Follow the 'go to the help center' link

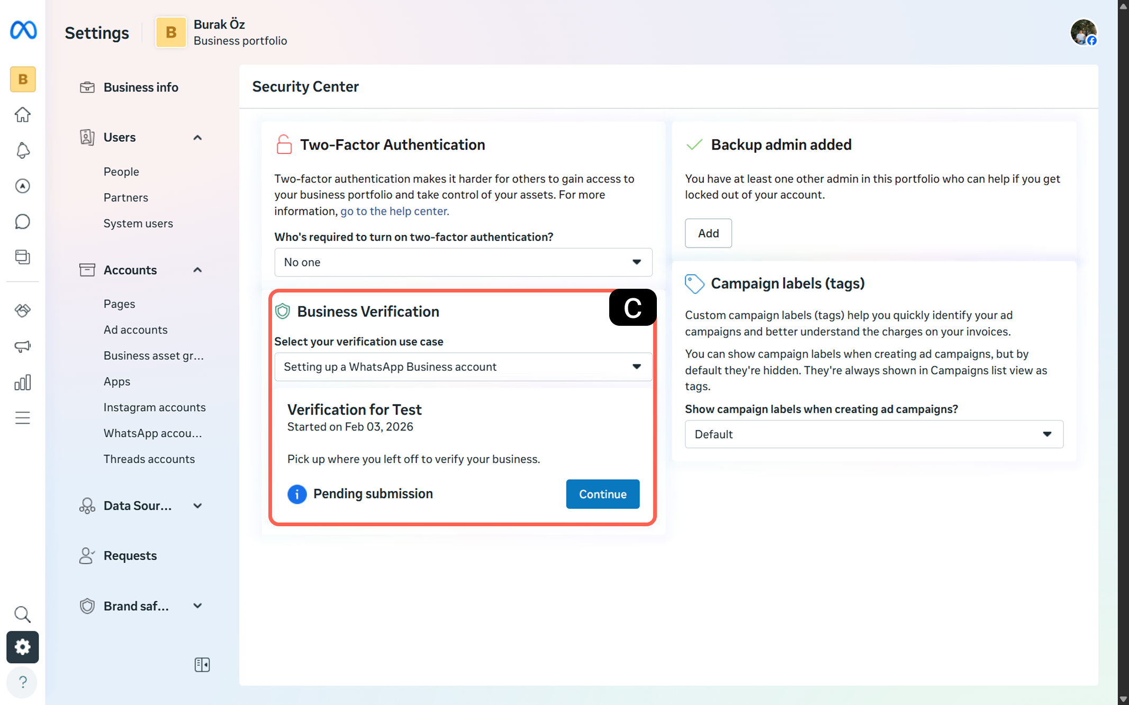point(394,211)
